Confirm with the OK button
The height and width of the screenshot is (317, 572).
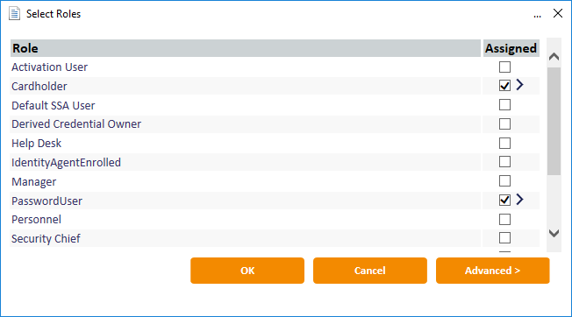click(x=247, y=271)
